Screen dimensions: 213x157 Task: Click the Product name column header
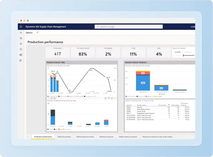[x=141, y=105]
